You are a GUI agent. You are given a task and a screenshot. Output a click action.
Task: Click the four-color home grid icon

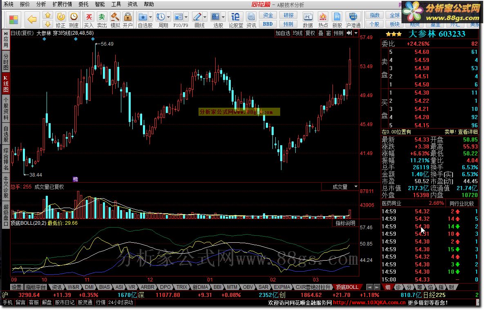click(x=13, y=20)
